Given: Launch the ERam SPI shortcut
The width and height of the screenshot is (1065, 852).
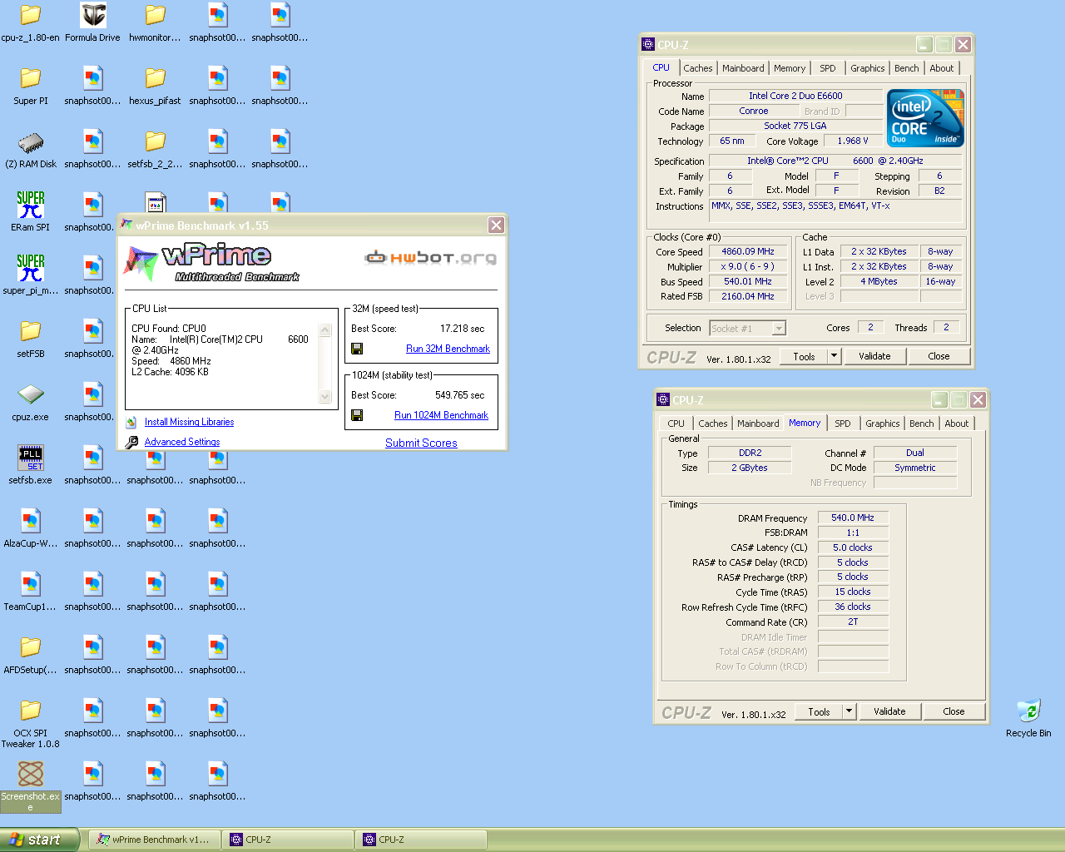Looking at the screenshot, I should click(x=31, y=205).
